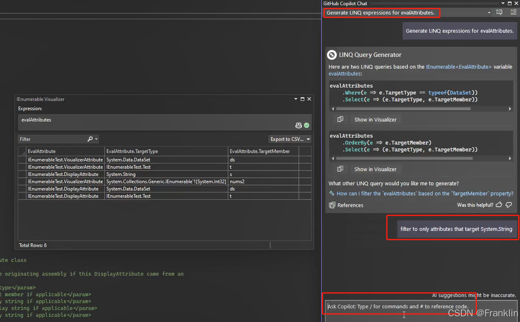Click the LINQ Query Generator round icon
This screenshot has width=520, height=322.
pos(332,55)
